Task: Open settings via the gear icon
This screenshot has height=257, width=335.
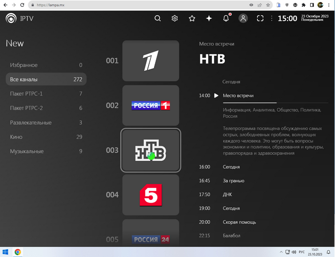Action: pyautogui.click(x=175, y=19)
